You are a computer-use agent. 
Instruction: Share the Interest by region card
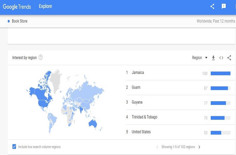click(229, 58)
